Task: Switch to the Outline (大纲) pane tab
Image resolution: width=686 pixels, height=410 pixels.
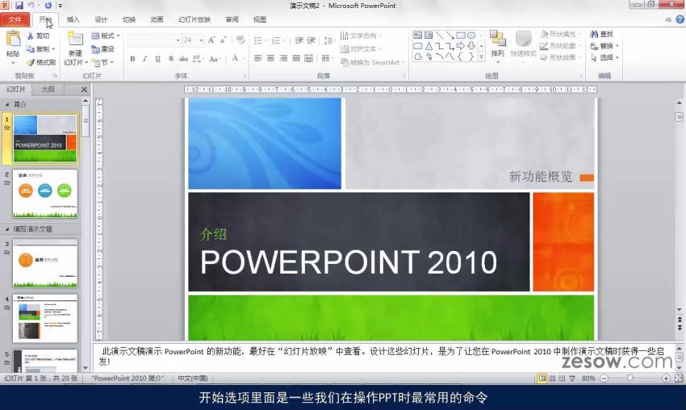Action: pyautogui.click(x=48, y=90)
